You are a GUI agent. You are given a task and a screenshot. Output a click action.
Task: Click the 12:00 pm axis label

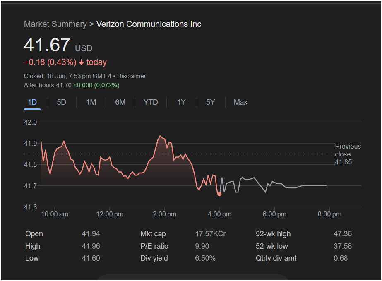(x=110, y=214)
